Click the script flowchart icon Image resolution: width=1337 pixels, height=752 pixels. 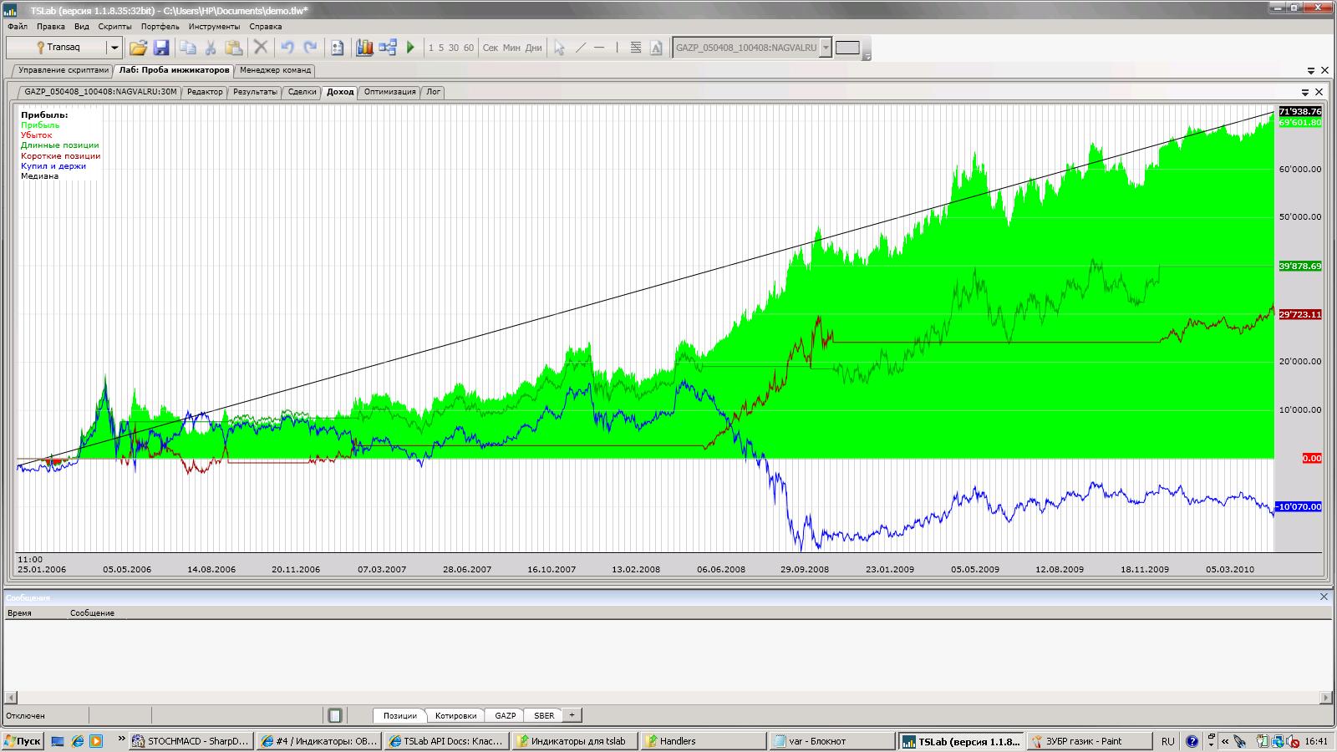click(x=388, y=48)
